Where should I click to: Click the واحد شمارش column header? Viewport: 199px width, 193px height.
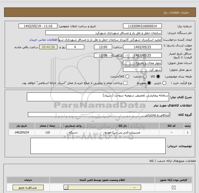pos(73,126)
